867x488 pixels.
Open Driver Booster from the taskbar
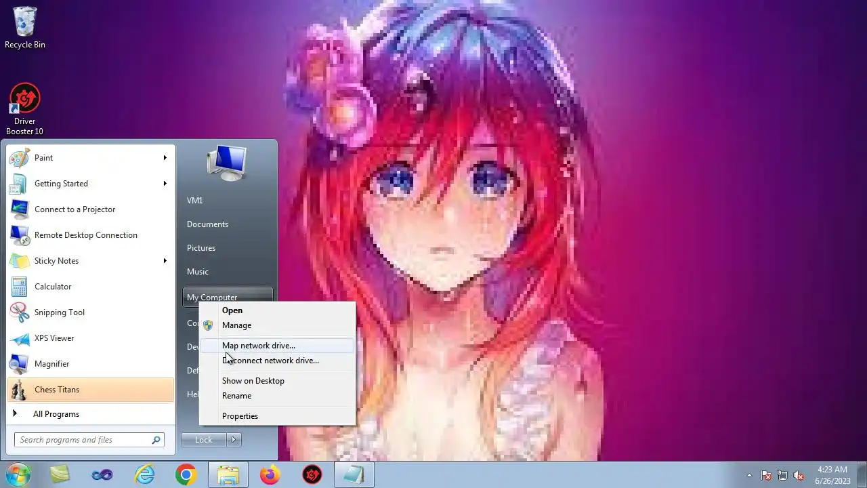pyautogui.click(x=312, y=475)
